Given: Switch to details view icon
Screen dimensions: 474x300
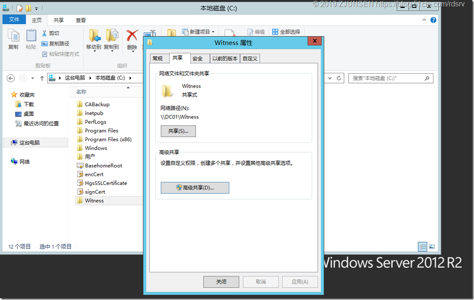Looking at the screenshot, I should coord(423,247).
